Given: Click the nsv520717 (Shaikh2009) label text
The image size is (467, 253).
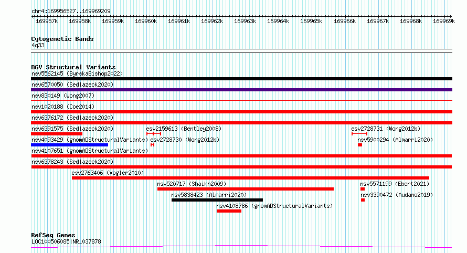Looking at the screenshot, I should click(x=192, y=184).
